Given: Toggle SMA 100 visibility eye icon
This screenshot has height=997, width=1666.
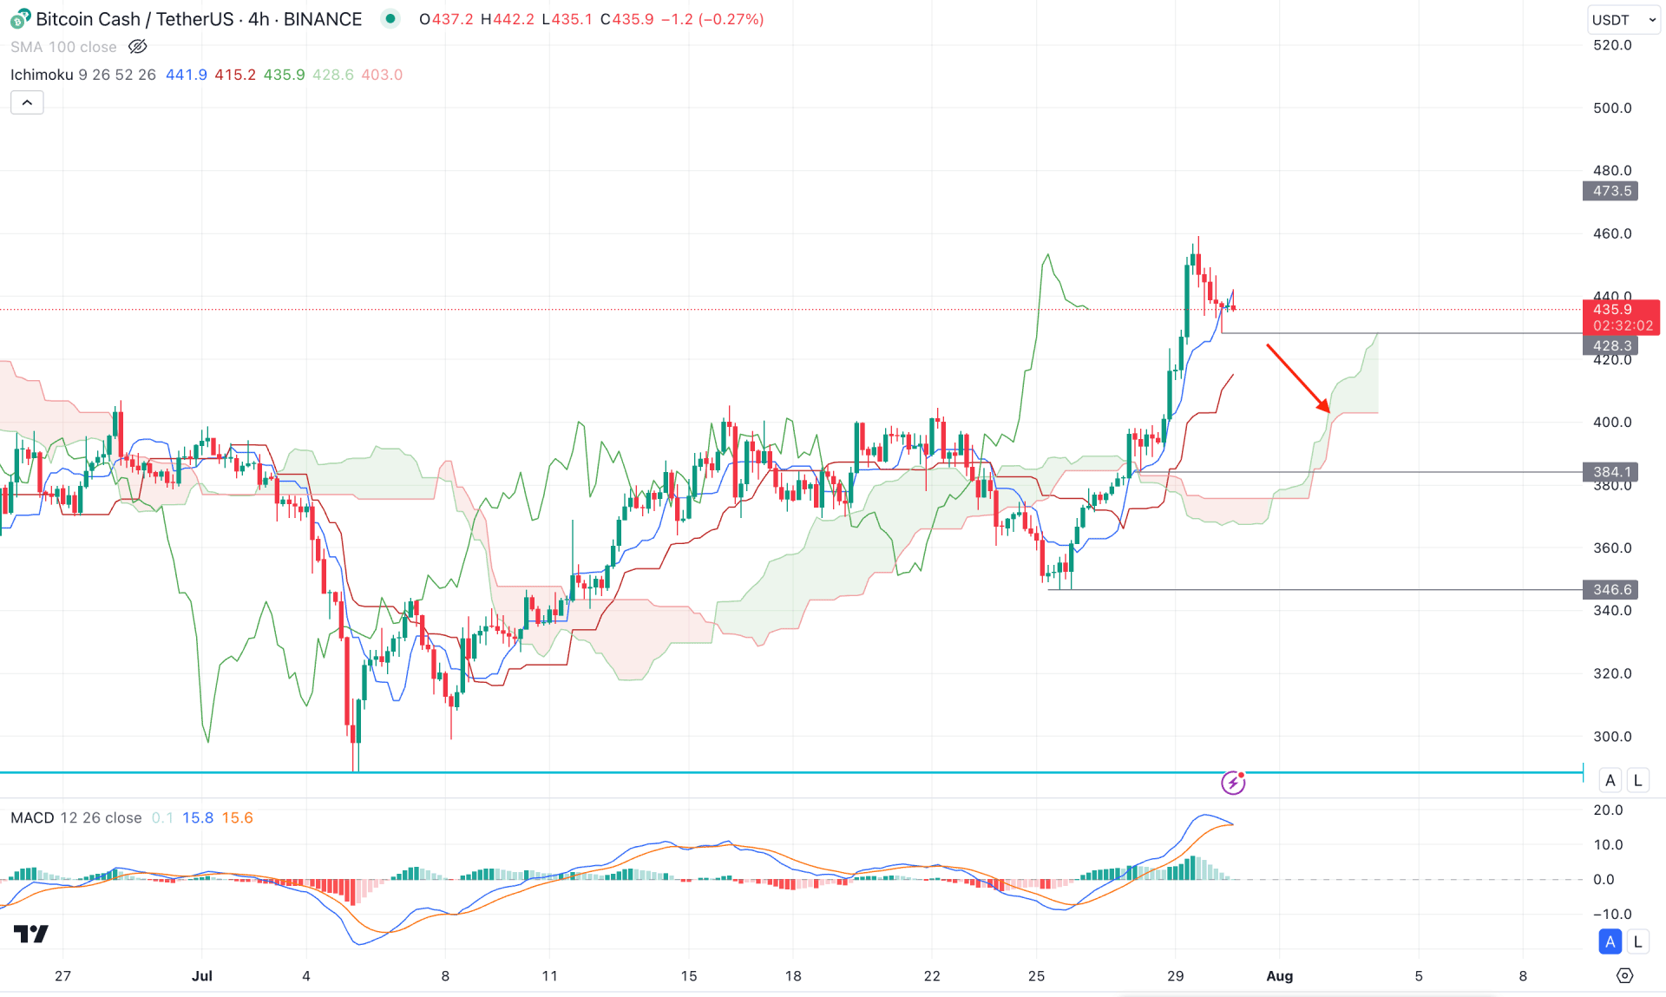Looking at the screenshot, I should [137, 47].
